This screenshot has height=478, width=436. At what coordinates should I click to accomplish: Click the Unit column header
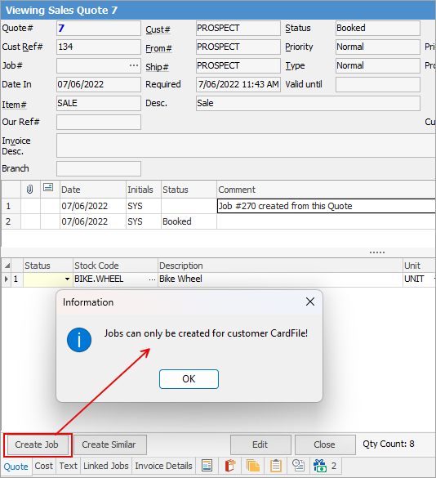[419, 266]
